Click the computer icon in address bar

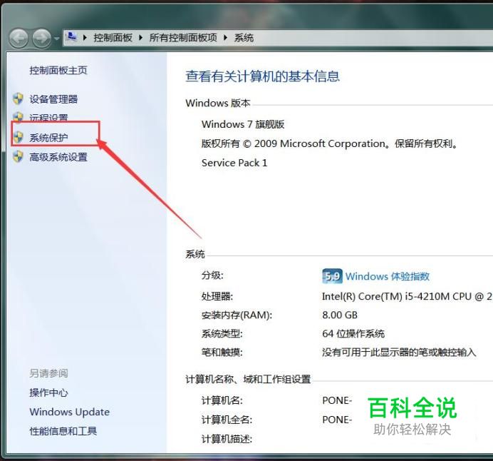point(71,37)
